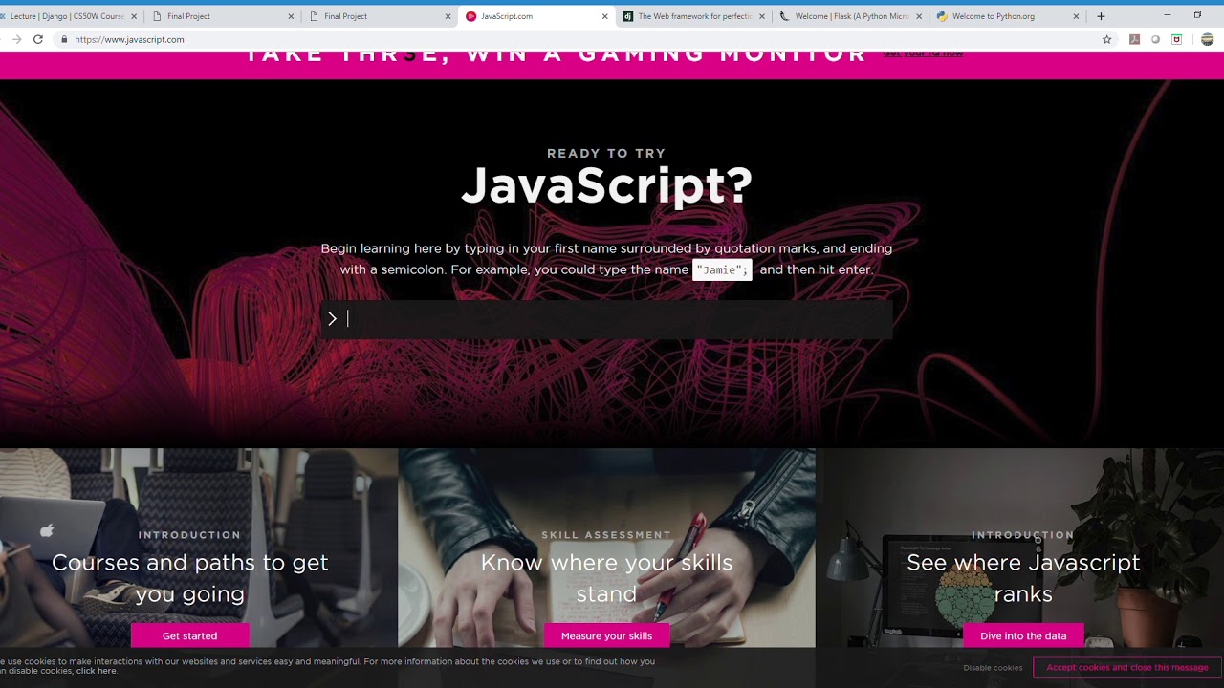The width and height of the screenshot is (1224, 688).
Task: Open the Chrome profile avatar
Action: point(1207,39)
